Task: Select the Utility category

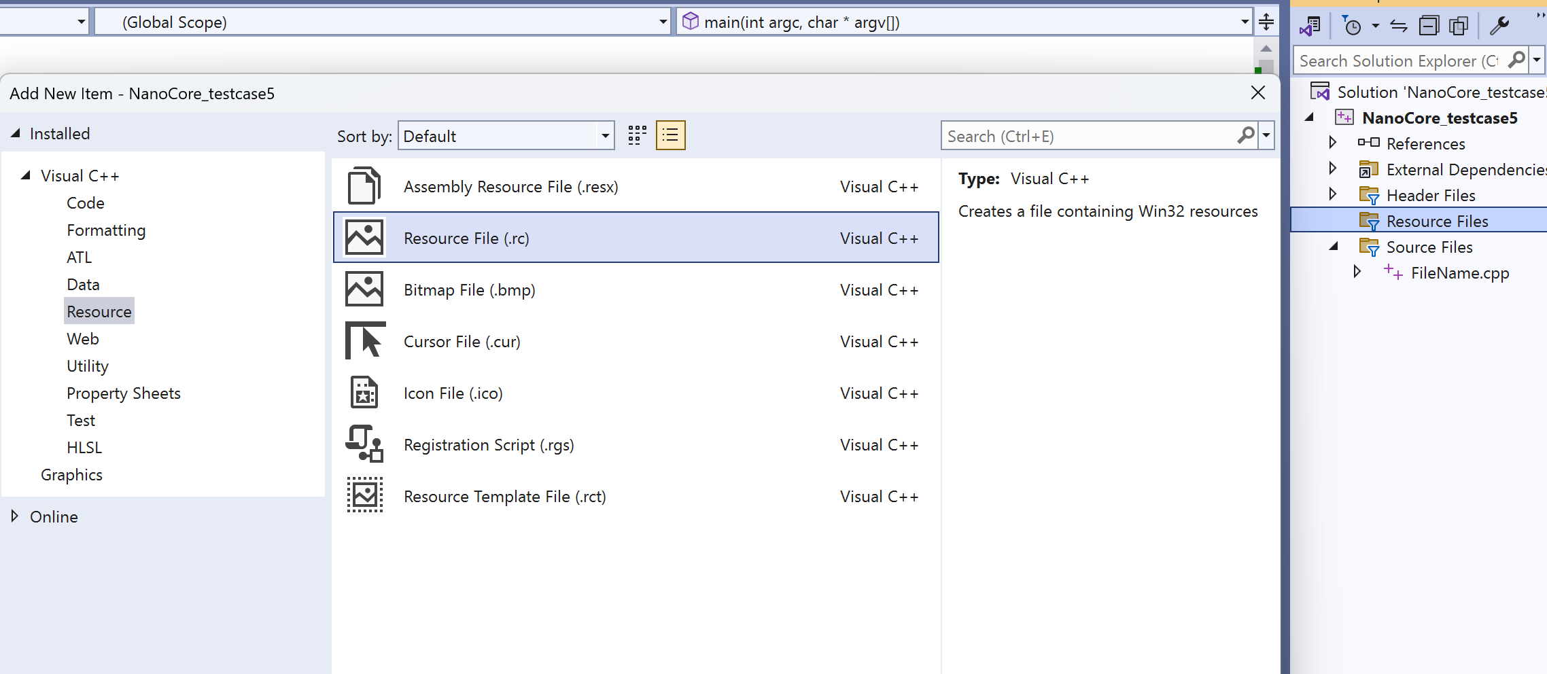Action: pos(88,366)
